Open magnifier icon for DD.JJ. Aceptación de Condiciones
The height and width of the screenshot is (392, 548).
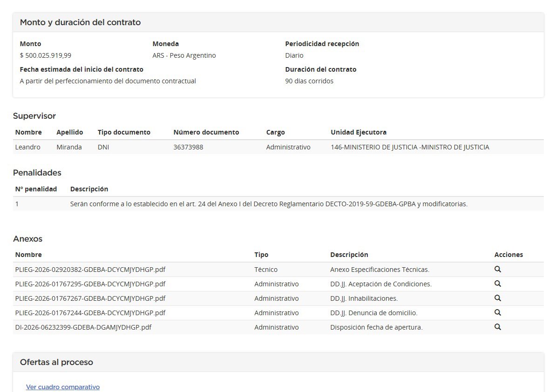point(498,284)
